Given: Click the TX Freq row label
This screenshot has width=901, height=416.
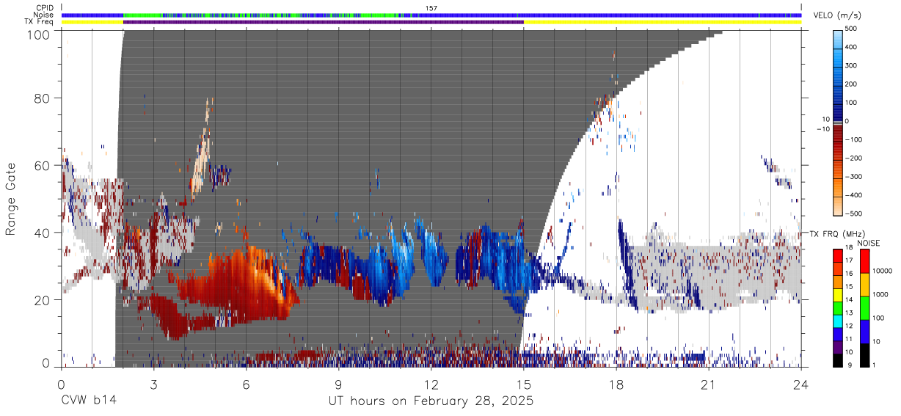Looking at the screenshot, I should (x=38, y=21).
